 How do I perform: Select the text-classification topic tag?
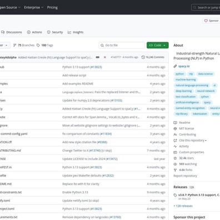coord(186,97)
